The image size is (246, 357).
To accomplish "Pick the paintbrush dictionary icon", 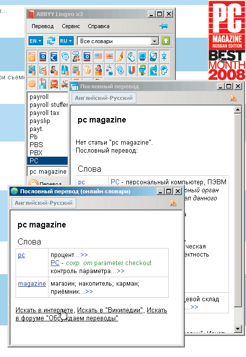I will coord(120,56).
